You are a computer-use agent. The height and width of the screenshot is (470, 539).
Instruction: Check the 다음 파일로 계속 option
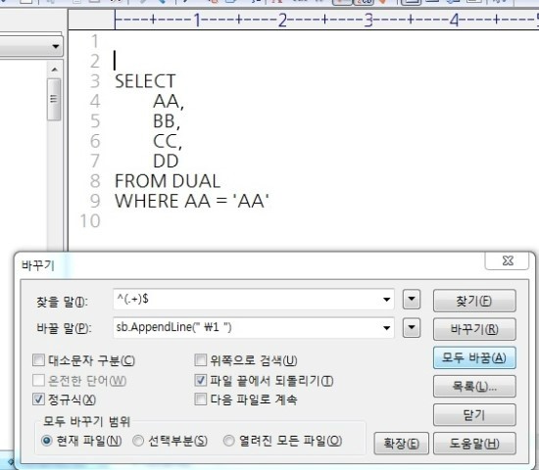pos(200,399)
